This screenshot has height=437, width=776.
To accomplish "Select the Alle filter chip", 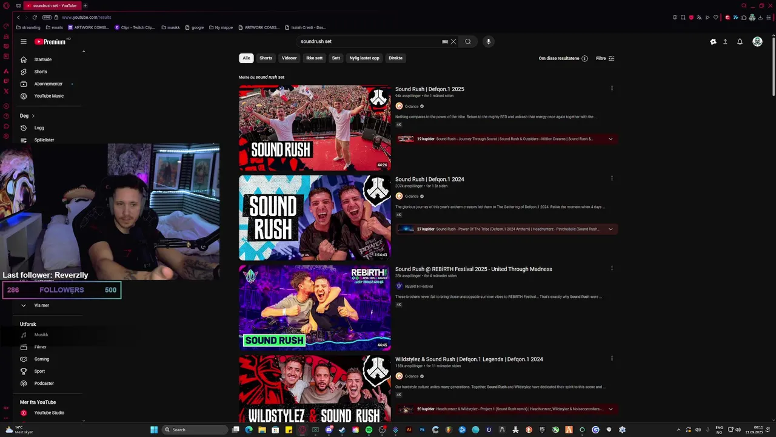I will click(x=246, y=58).
